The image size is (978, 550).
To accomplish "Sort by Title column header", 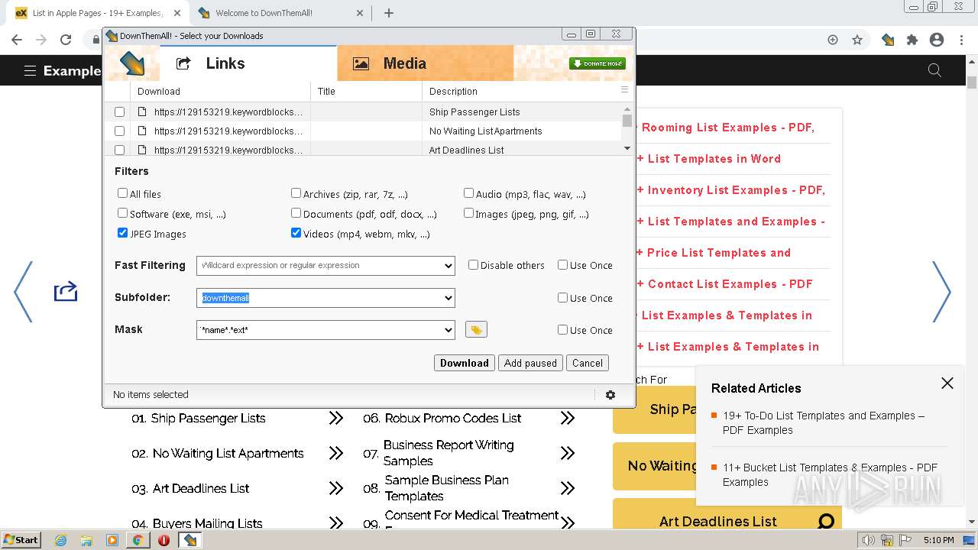I will 366,91.
